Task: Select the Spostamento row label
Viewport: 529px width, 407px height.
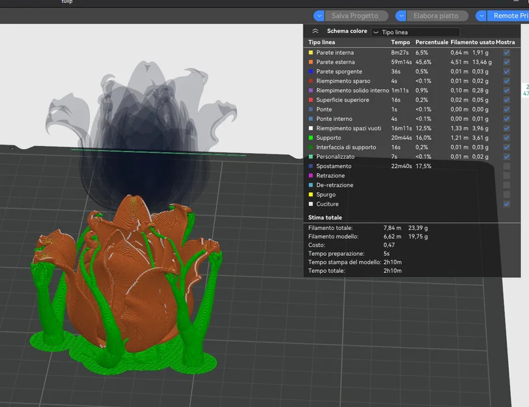Action: pyautogui.click(x=334, y=166)
